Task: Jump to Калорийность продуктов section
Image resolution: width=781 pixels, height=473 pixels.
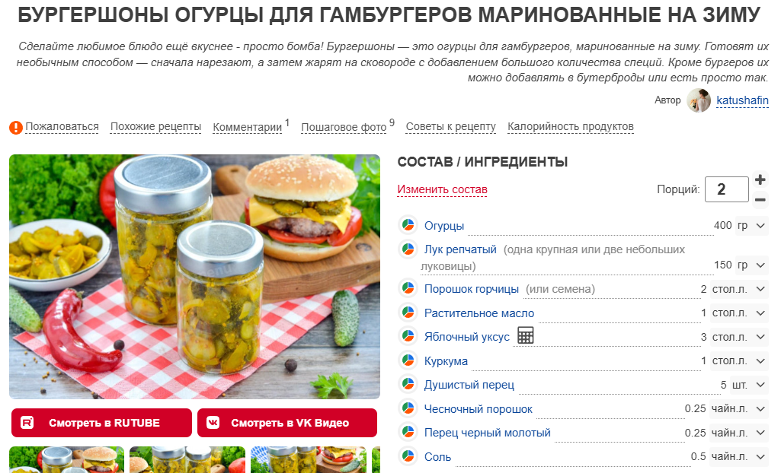Action: coord(570,127)
